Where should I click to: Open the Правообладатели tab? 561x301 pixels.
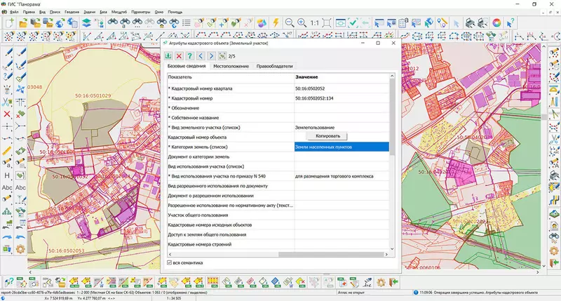[274, 67]
